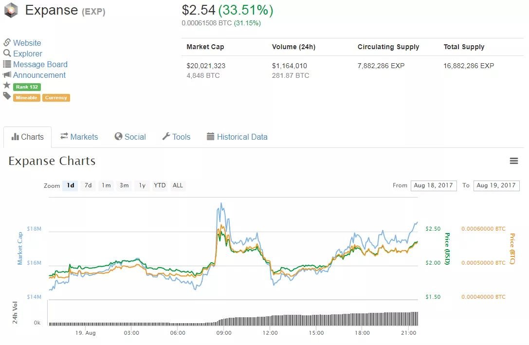Click the Price (BTC) axis label
Image resolution: width=529 pixels, height=345 pixels.
[x=512, y=249]
